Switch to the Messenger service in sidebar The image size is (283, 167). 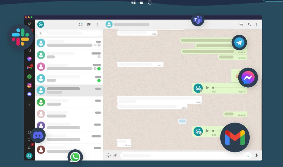(29, 59)
